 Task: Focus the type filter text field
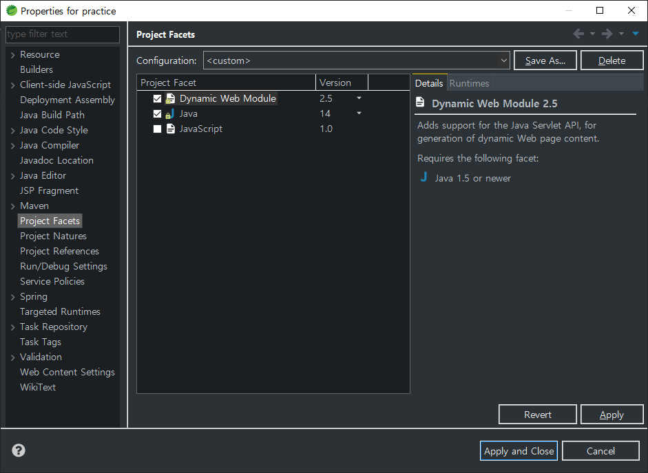(x=63, y=34)
